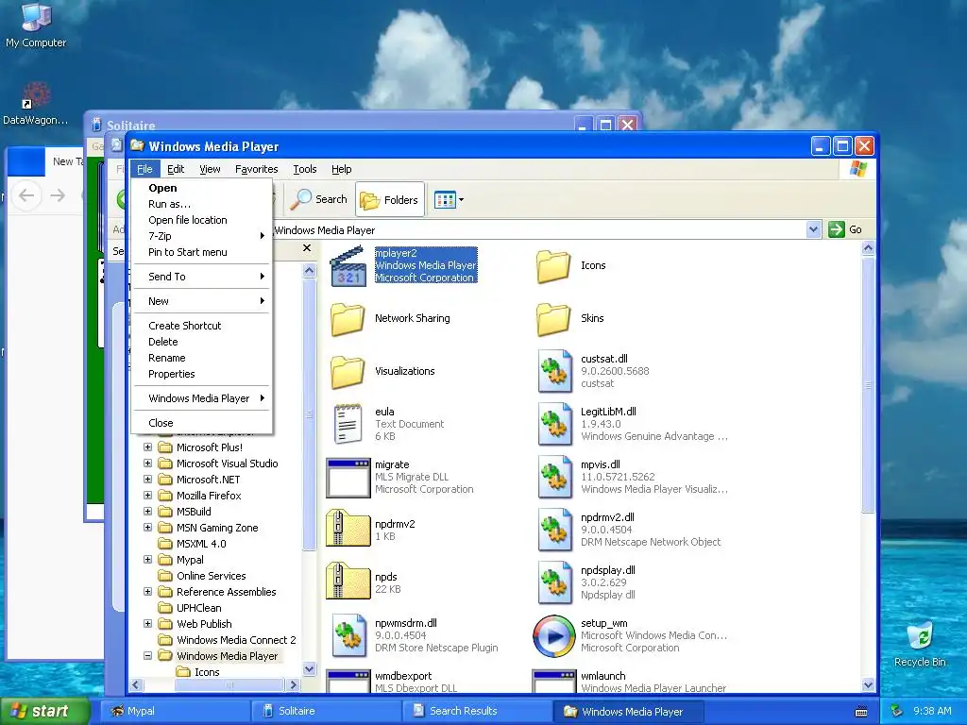967x725 pixels.
Task: Open the View menu
Action: (x=210, y=169)
